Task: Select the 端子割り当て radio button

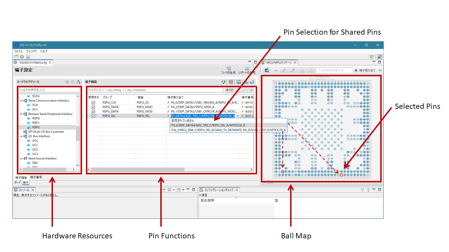Action: [x=356, y=70]
